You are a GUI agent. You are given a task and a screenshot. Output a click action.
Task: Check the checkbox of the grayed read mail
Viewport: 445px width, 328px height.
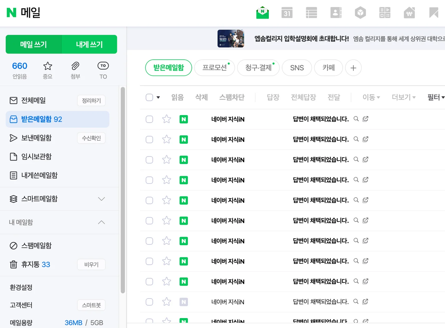point(149,302)
